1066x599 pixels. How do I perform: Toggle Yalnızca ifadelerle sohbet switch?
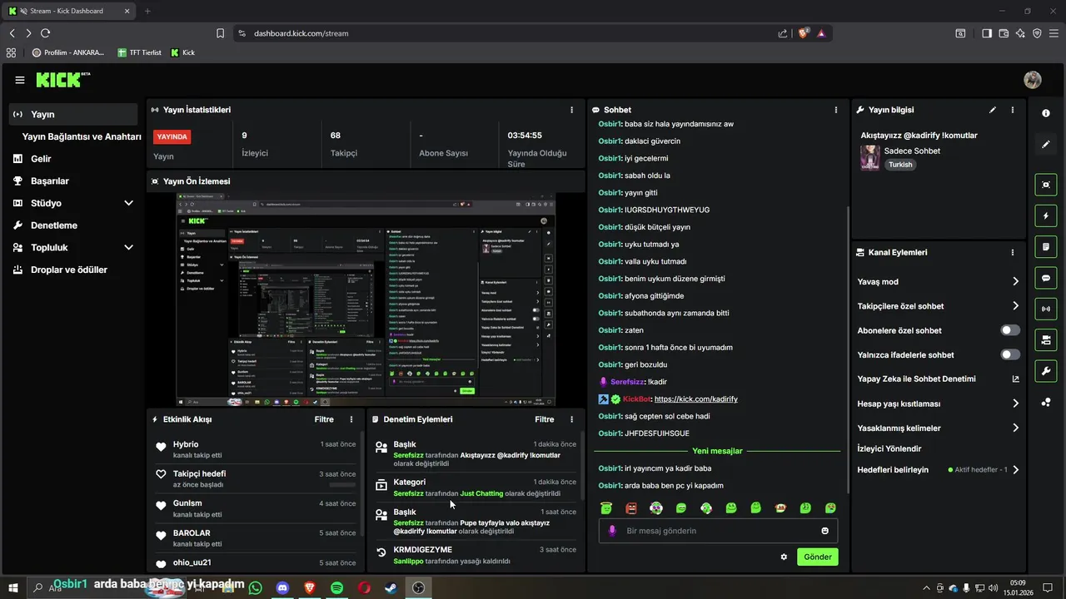1010,354
